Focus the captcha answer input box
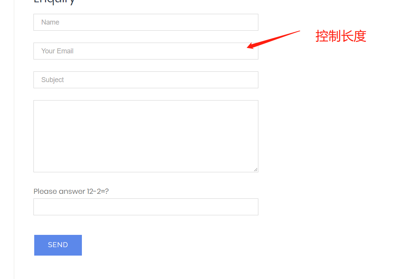 coord(146,207)
